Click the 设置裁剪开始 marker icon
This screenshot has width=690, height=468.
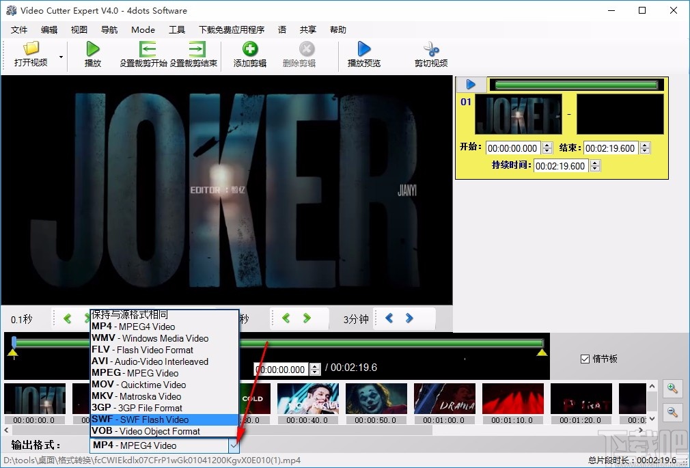coord(148,50)
